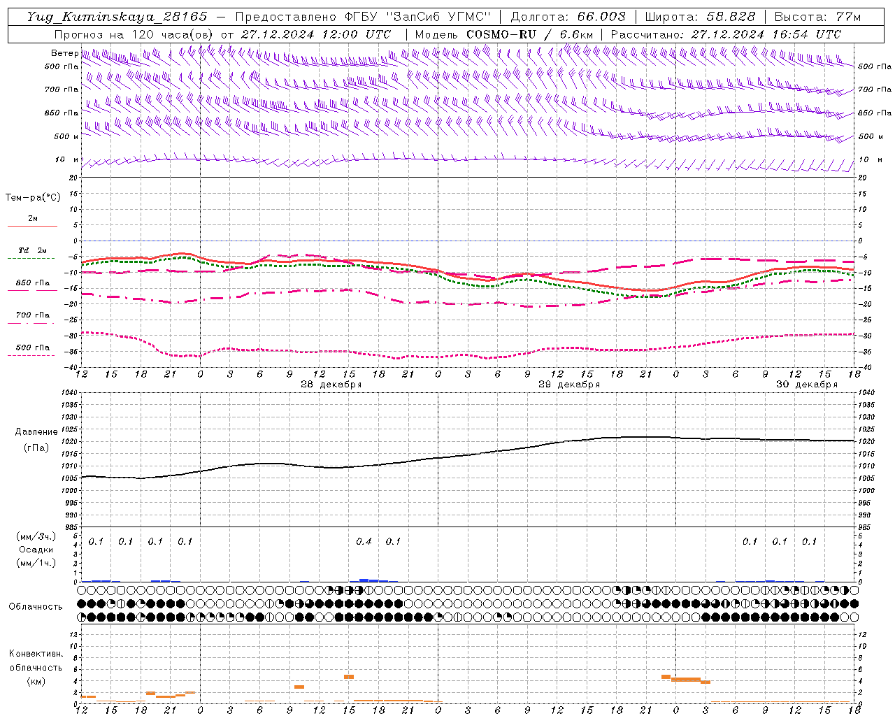
Task: Select the 'Широта: 58.828' header value
Action: 700,17
